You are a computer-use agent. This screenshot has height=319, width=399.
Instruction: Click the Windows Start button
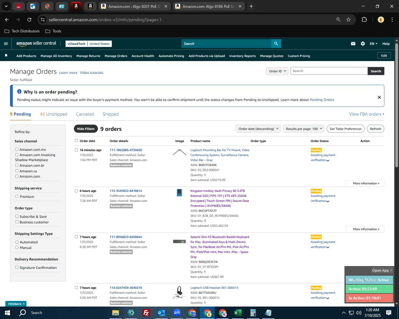coord(7,313)
